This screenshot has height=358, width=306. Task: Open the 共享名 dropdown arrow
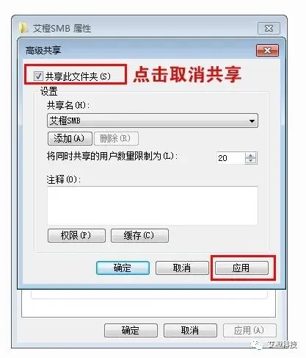[252, 121]
